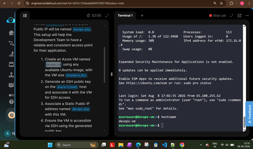Open the penguin app on taskbar
This screenshot has height=149, width=253.
click(155, 145)
